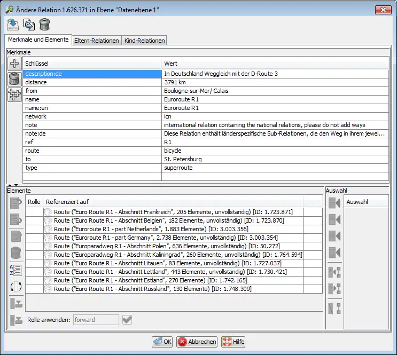Delete selected tag using trash icon
Screen dimensions: 397x355
click(15, 79)
